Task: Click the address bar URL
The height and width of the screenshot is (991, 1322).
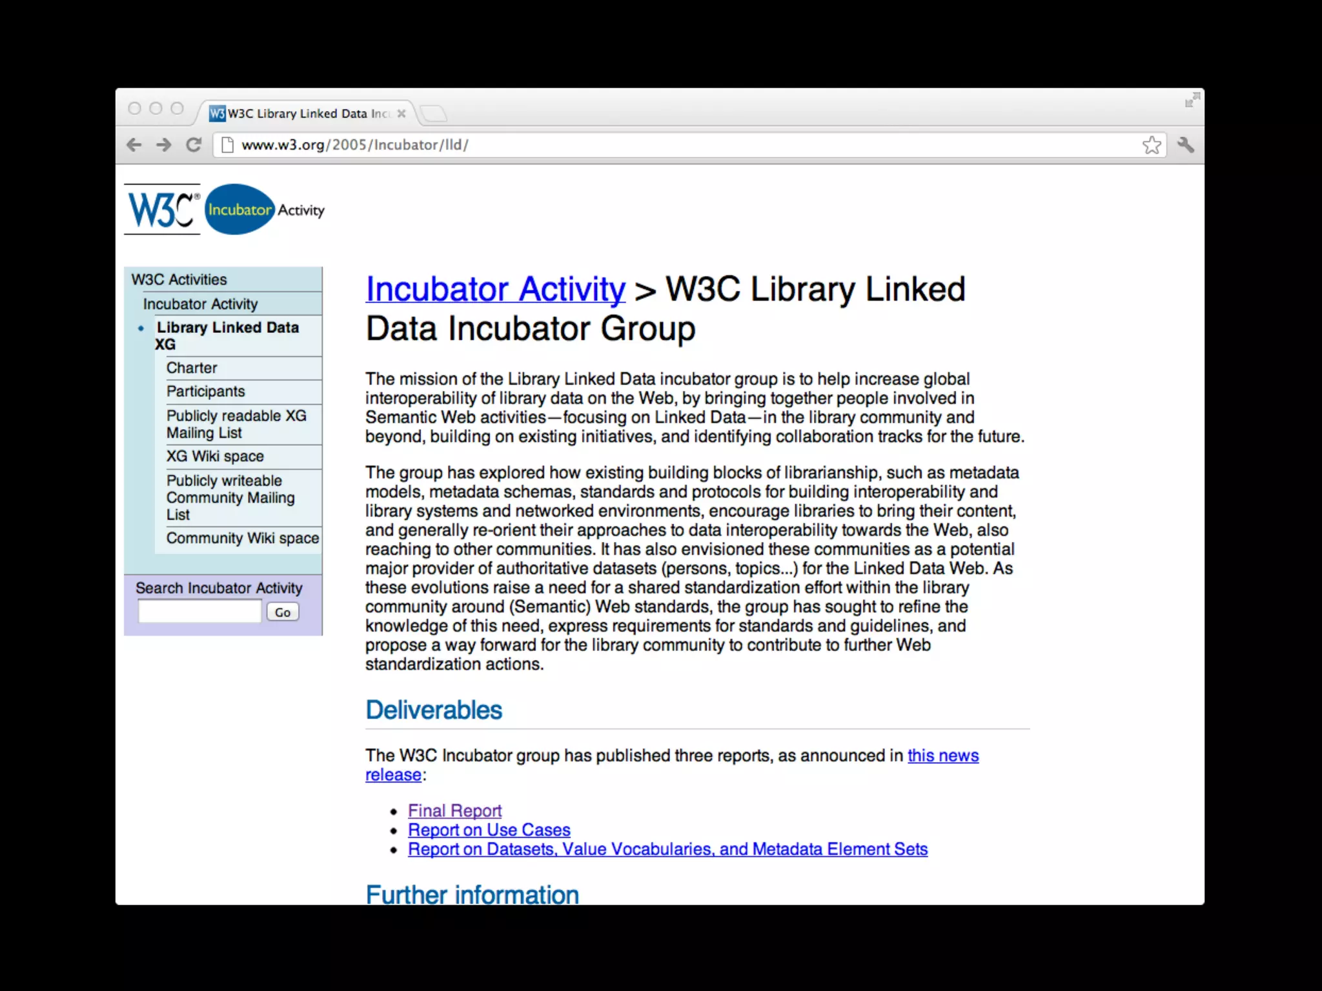Action: [x=355, y=145]
